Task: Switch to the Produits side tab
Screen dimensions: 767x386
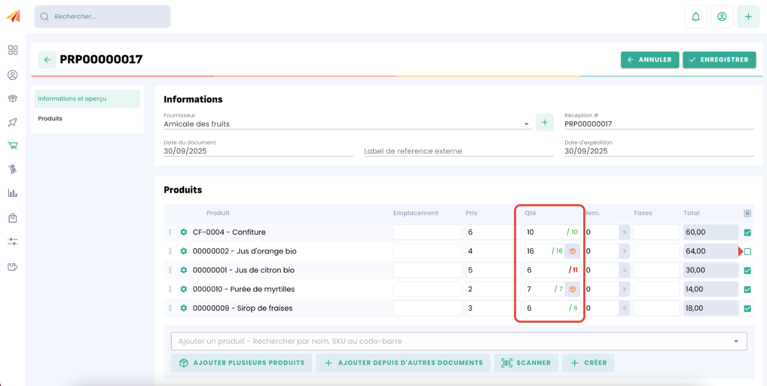Action: [x=87, y=119]
